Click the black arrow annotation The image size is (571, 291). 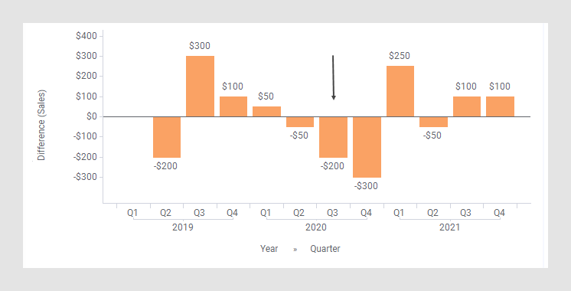tap(333, 77)
